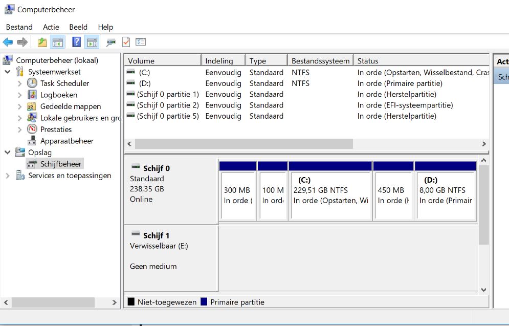Click the checklist window toolbar icon
509x326 pixels.
(x=141, y=42)
